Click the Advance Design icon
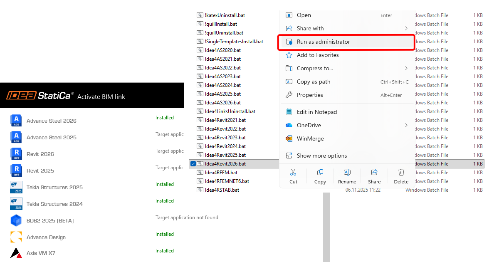The image size is (499, 262). [16, 237]
